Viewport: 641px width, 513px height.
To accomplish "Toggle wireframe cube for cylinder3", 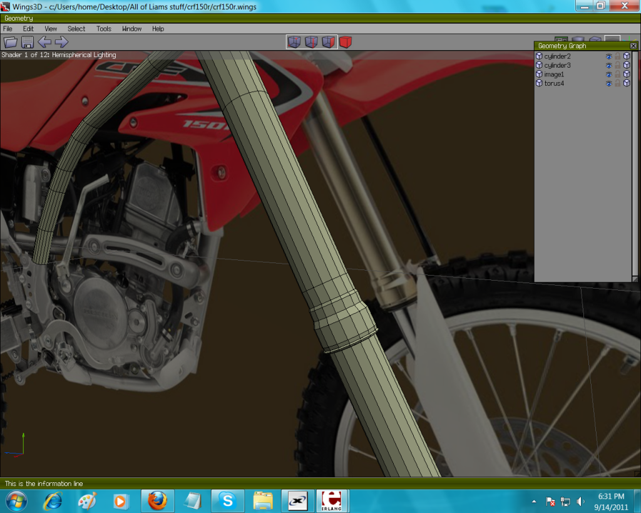I will coord(627,65).
